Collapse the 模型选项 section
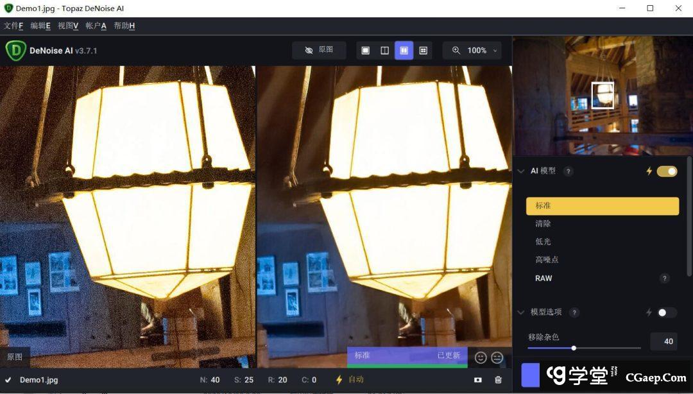693x394 pixels. tap(521, 313)
